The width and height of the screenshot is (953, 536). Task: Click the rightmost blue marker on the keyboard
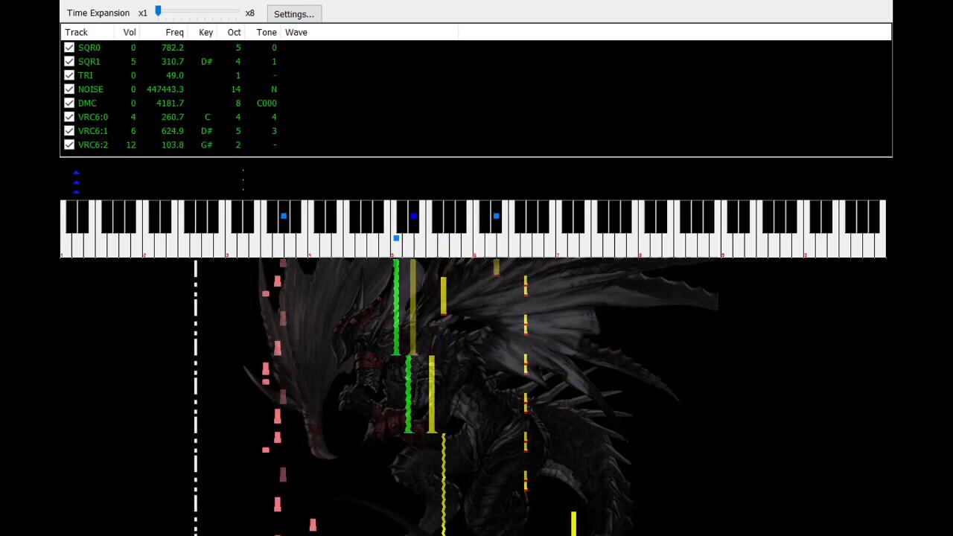pyautogui.click(x=497, y=216)
